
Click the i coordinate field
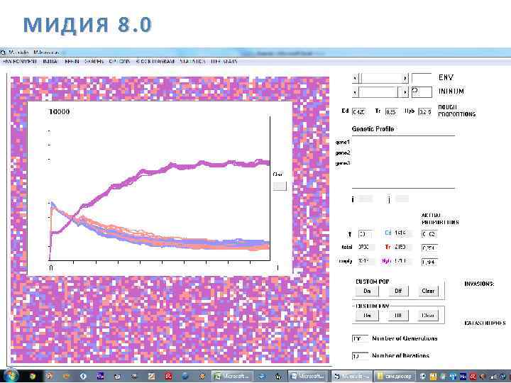click(x=365, y=199)
